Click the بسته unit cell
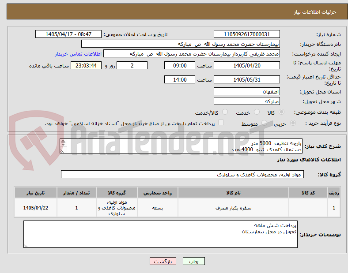The height and width of the screenshot is (273, 348). click(x=158, y=208)
